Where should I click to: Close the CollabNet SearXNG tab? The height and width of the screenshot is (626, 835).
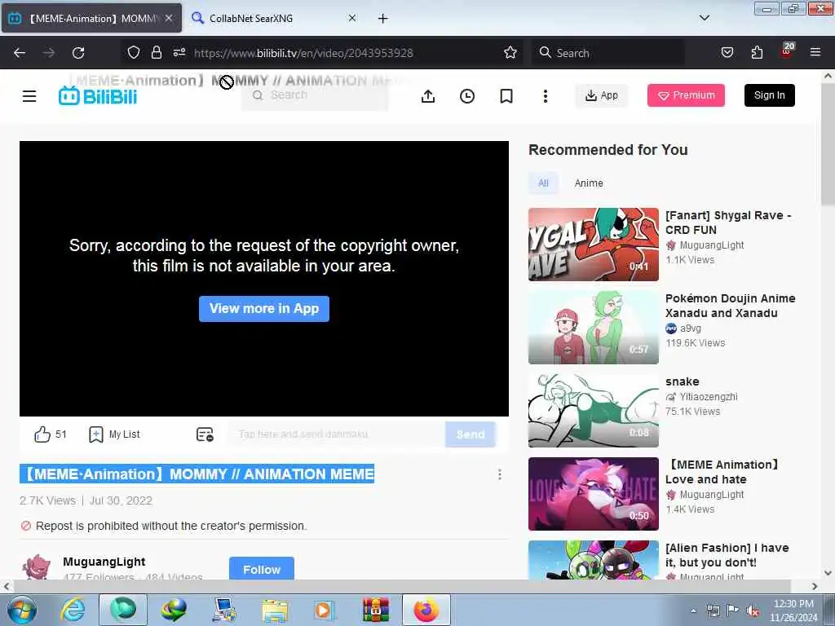coord(352,18)
